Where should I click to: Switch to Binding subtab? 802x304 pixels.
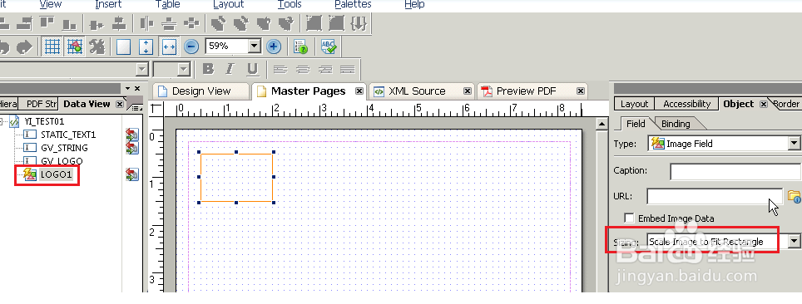pyautogui.click(x=676, y=124)
